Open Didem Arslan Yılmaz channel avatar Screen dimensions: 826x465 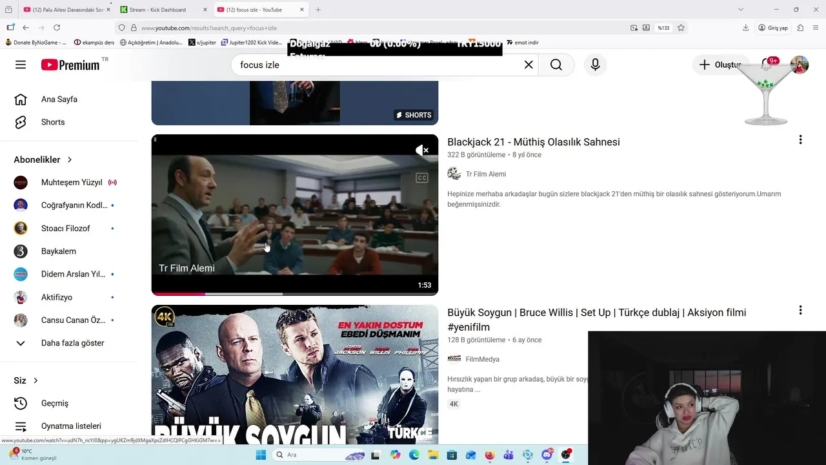coord(21,274)
